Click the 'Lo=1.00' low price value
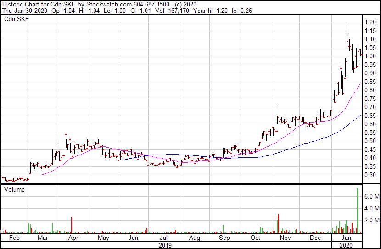Image resolution: width=381 pixels, height=249 pixels. [x=115, y=11]
